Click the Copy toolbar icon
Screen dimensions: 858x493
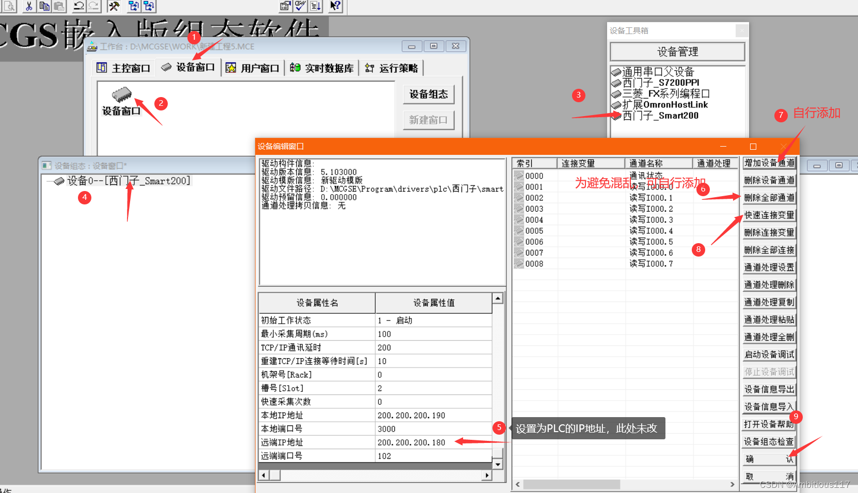(x=44, y=6)
